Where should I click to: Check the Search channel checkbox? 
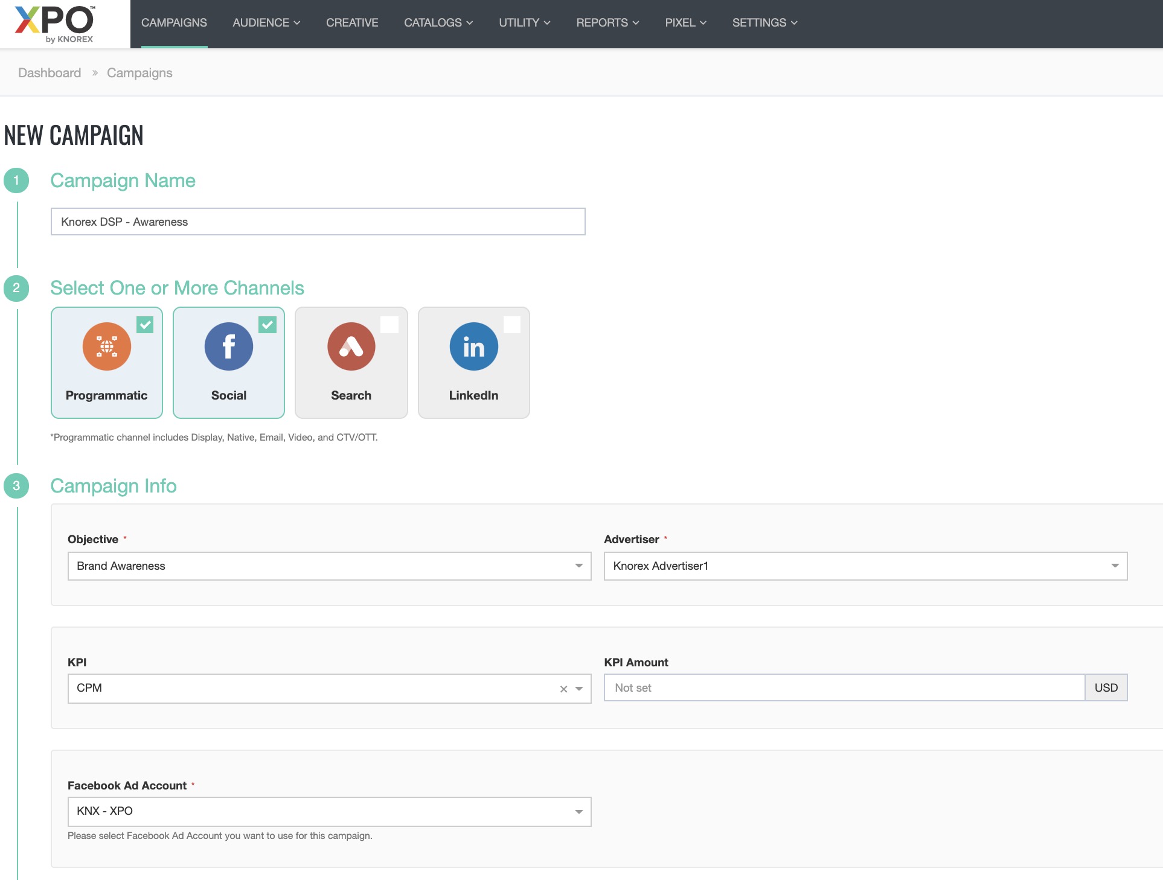(x=389, y=325)
